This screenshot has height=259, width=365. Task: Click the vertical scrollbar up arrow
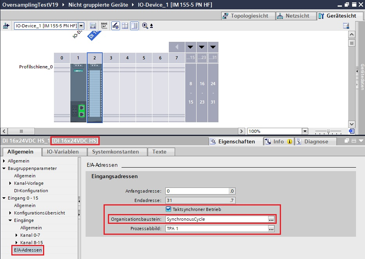(x=351, y=35)
